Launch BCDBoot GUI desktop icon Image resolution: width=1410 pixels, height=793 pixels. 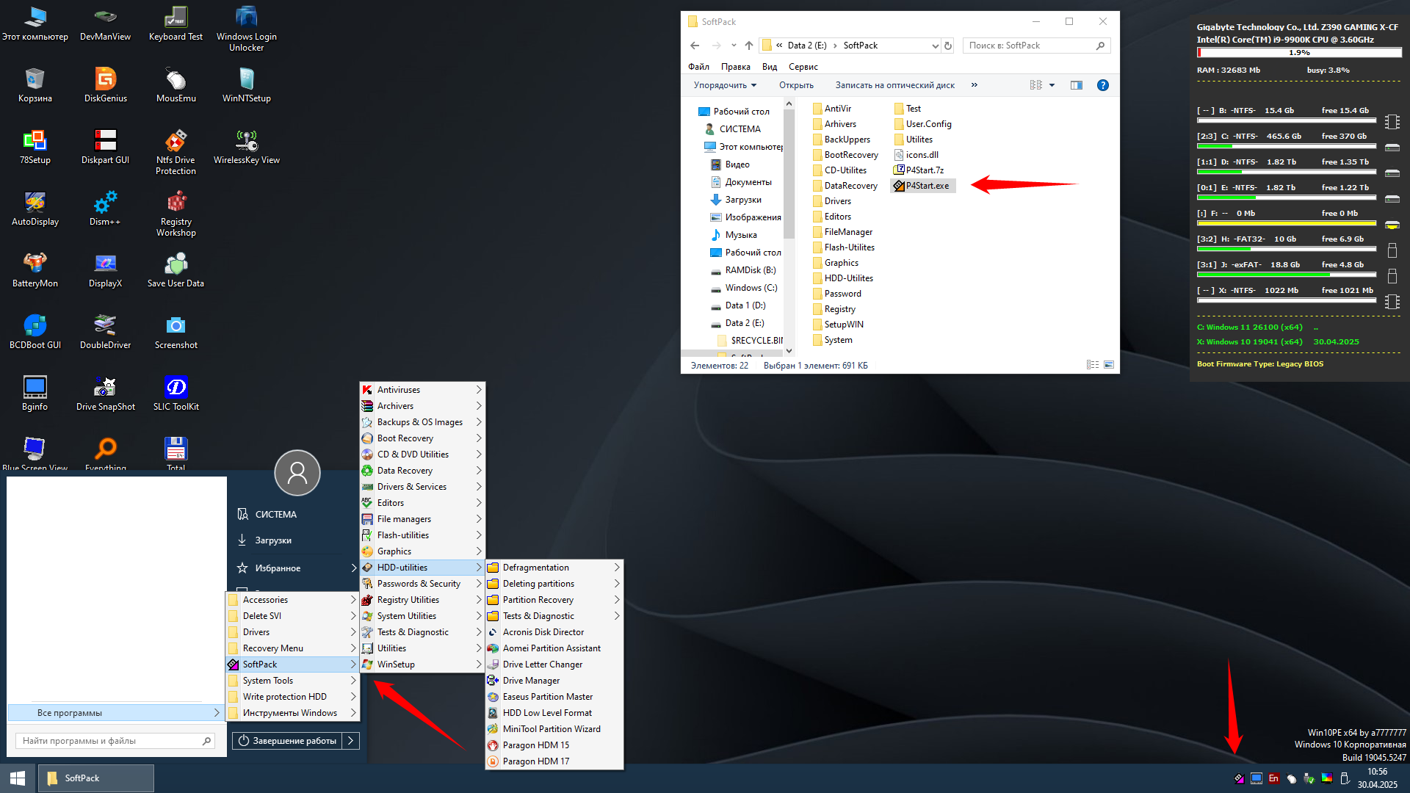point(35,332)
